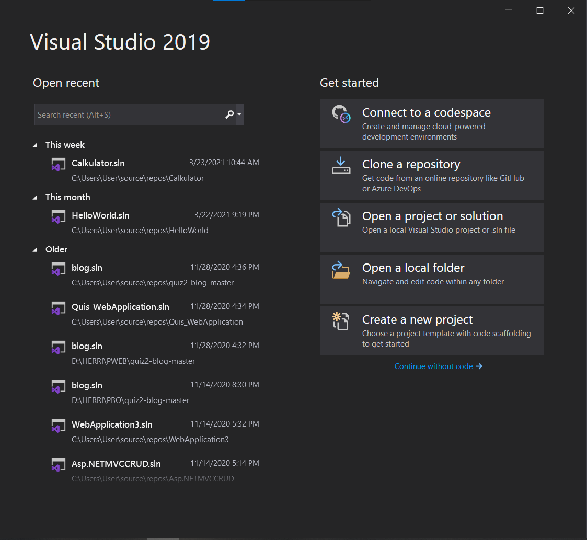The height and width of the screenshot is (540, 587).
Task: Click the Connect to a codespace icon
Action: [341, 114]
